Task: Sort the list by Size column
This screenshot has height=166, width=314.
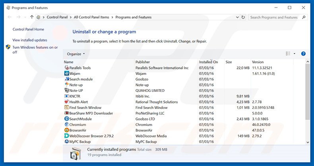Action: 229,62
